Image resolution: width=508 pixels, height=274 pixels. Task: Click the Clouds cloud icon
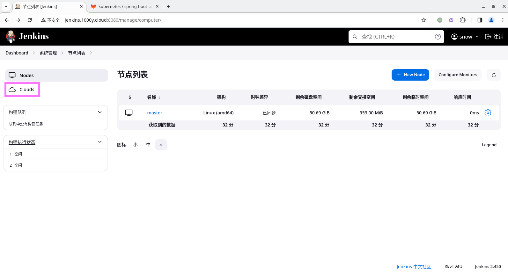coord(12,90)
